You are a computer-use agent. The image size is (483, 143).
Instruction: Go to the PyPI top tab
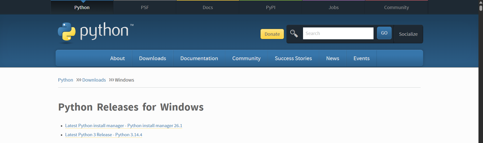(x=271, y=7)
